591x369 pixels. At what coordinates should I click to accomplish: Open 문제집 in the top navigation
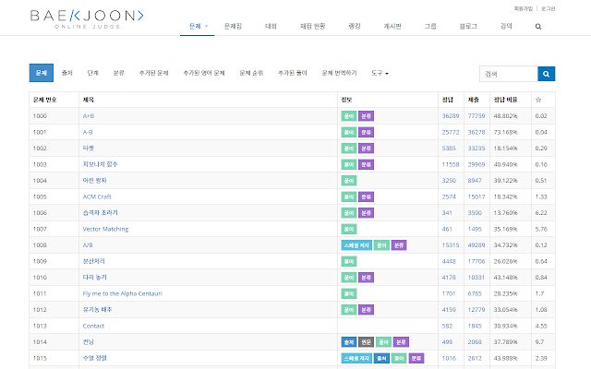click(233, 27)
